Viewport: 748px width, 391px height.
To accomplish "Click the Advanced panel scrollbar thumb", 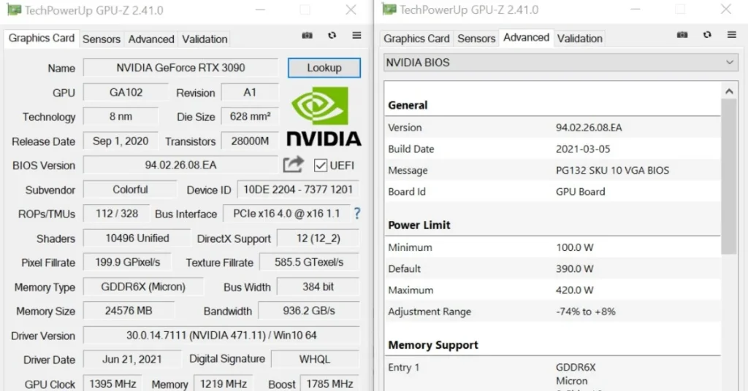I will coord(728,177).
